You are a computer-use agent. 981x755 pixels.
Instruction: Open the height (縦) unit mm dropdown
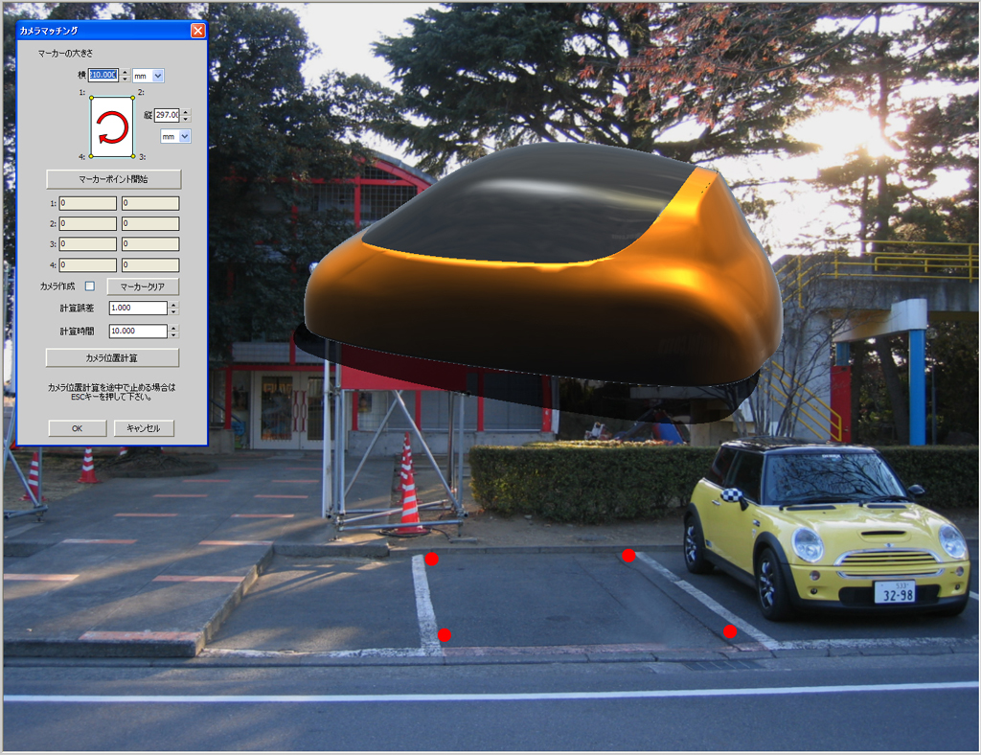pyautogui.click(x=185, y=137)
